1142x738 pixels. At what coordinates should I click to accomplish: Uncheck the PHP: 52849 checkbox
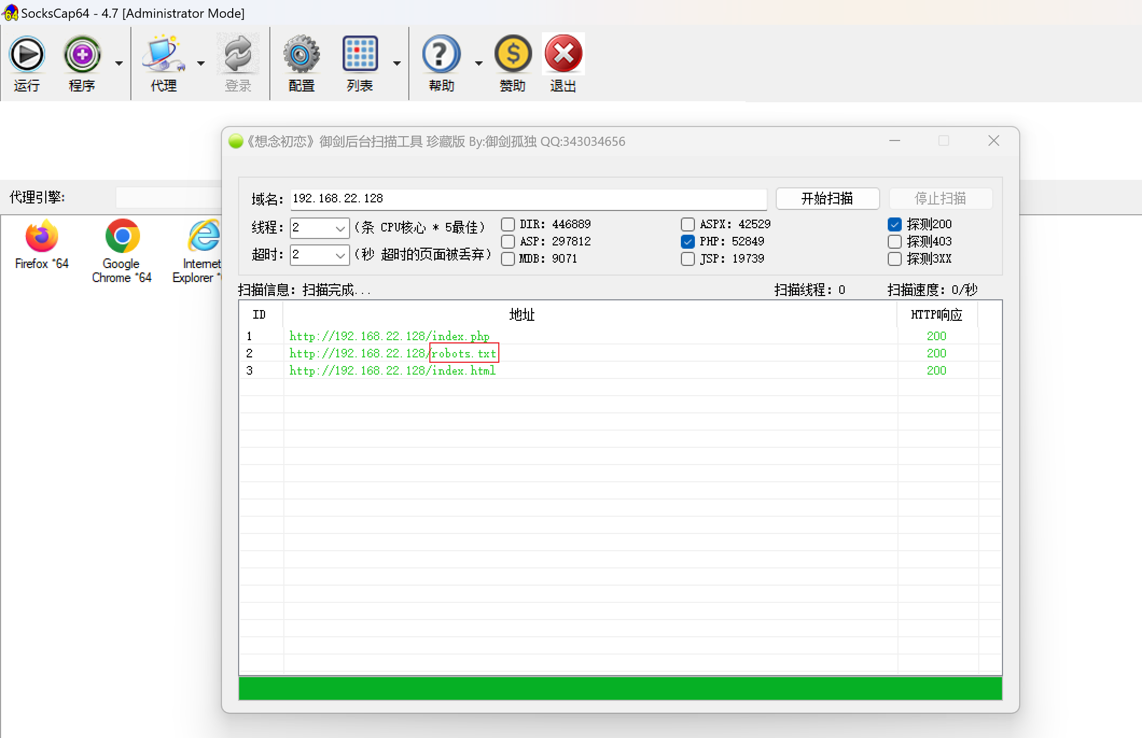tap(688, 242)
